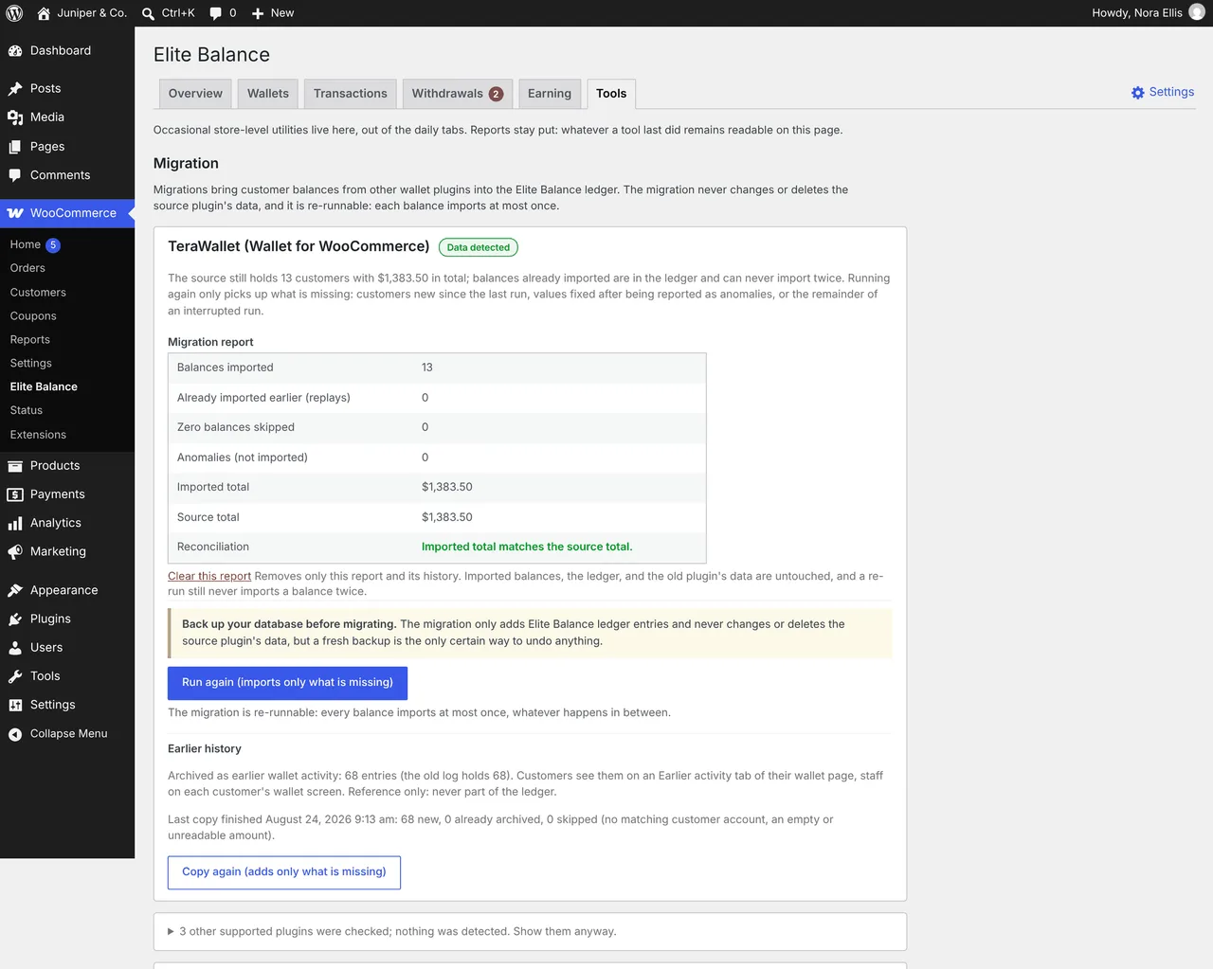
Task: Switch to the Wallets tab
Action: point(268,94)
